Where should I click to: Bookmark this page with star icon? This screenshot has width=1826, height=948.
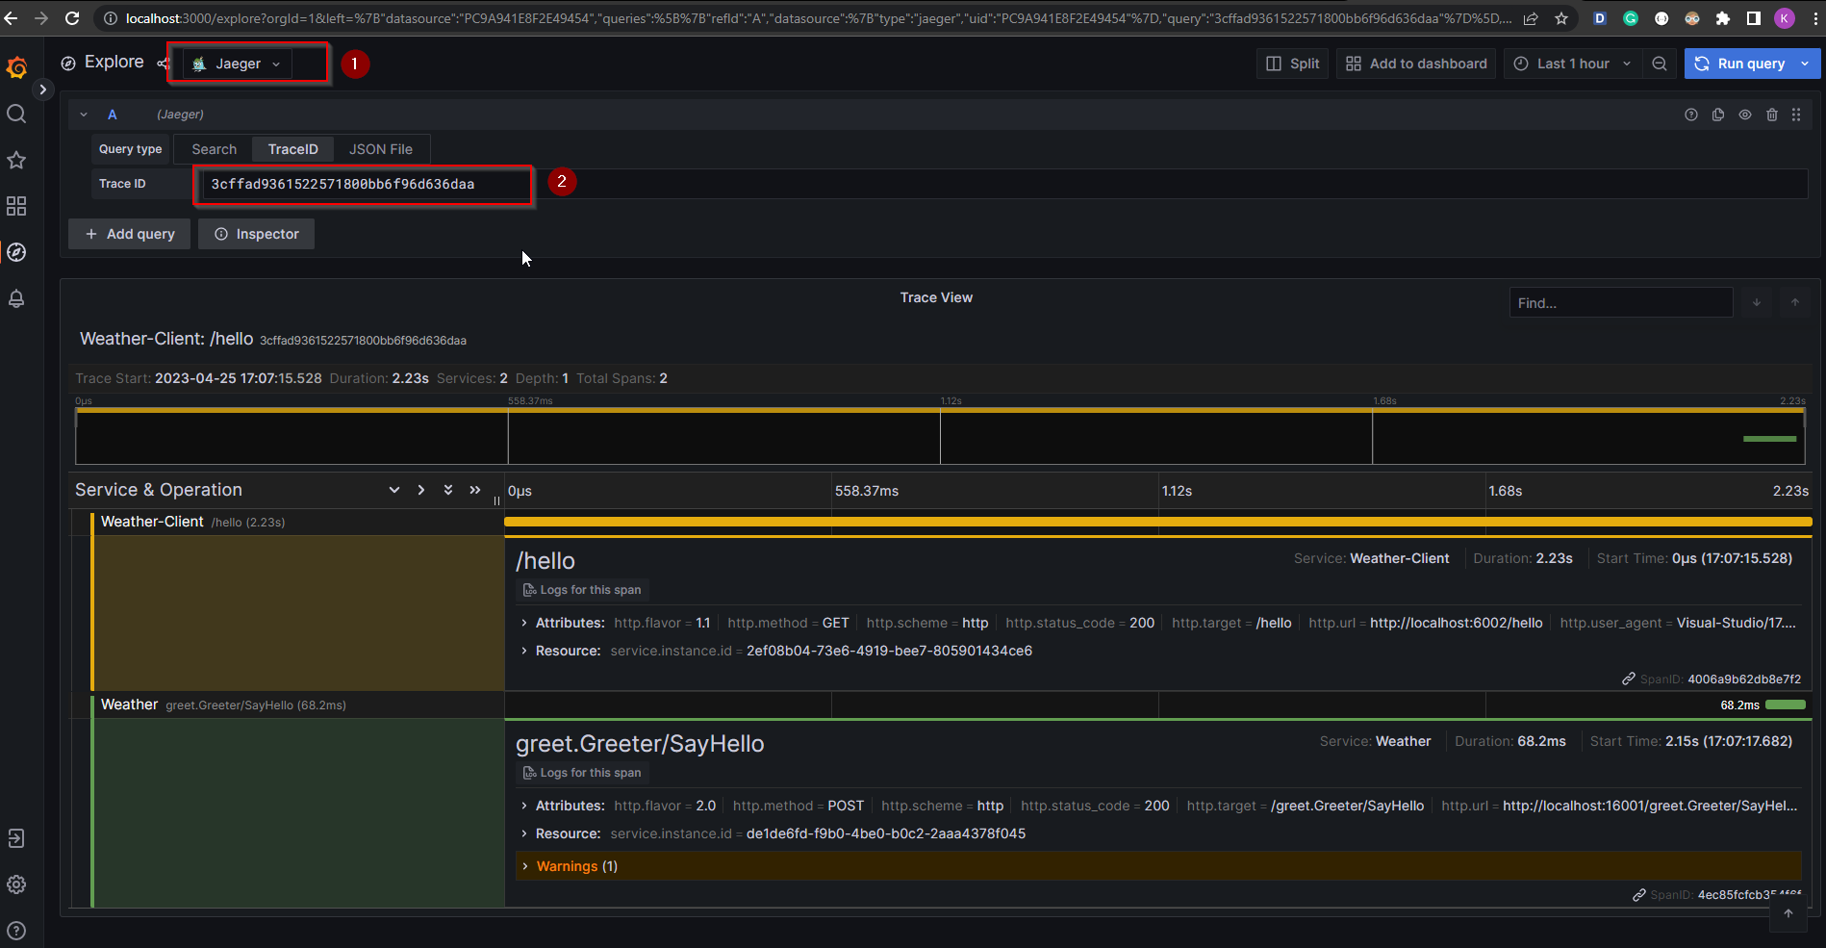point(1560,18)
